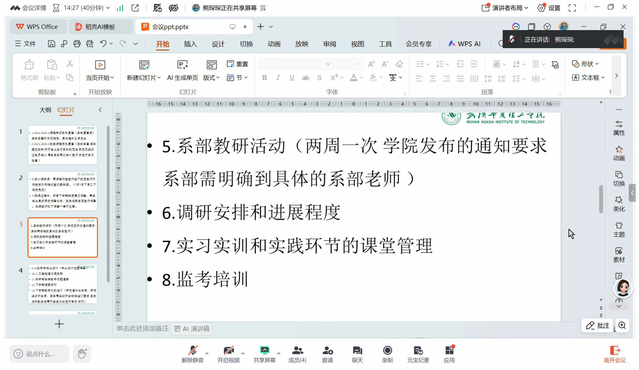Switch to the Insert ribbon tab
This screenshot has width=639, height=370.
[x=190, y=44]
